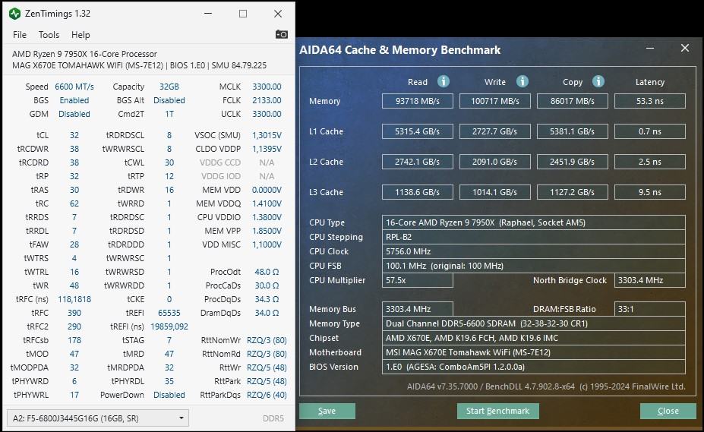The image size is (704, 432).
Task: Click the L2 Cache Read 2742.1 GB/s field
Action: pyautogui.click(x=418, y=162)
